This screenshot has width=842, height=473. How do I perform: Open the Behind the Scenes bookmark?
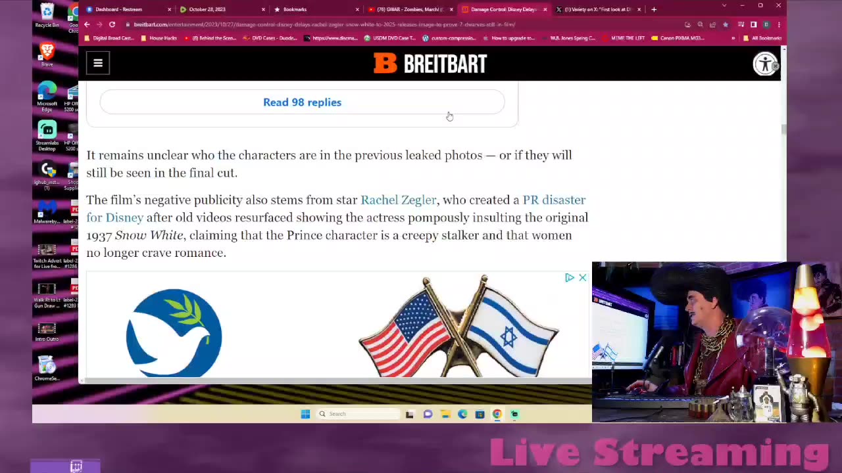(210, 38)
